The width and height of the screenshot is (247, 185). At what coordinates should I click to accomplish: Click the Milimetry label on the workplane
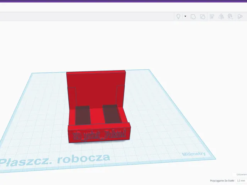(x=194, y=154)
